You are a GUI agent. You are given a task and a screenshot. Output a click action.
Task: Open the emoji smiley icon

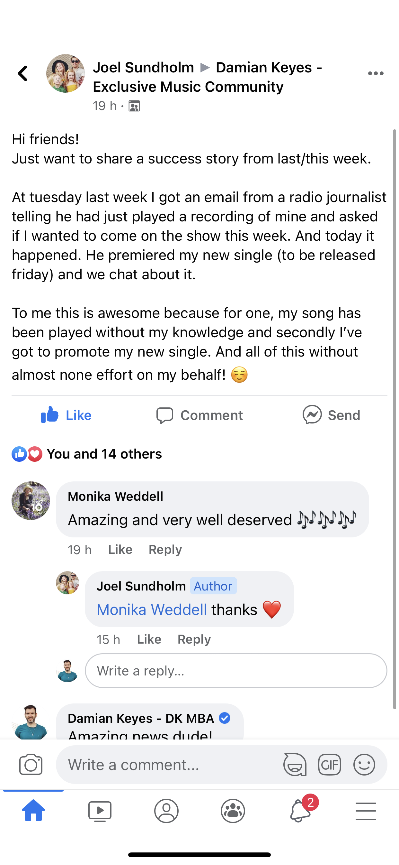pyautogui.click(x=364, y=765)
